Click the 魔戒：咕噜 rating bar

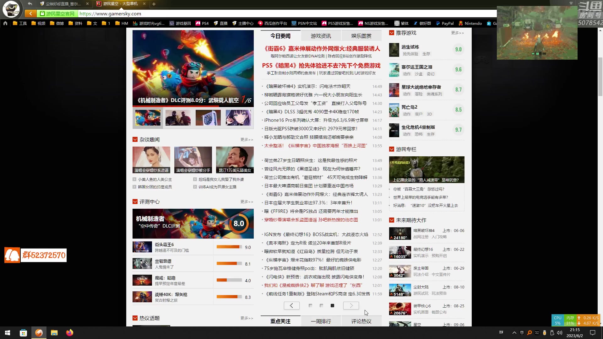pyautogui.click(x=229, y=280)
